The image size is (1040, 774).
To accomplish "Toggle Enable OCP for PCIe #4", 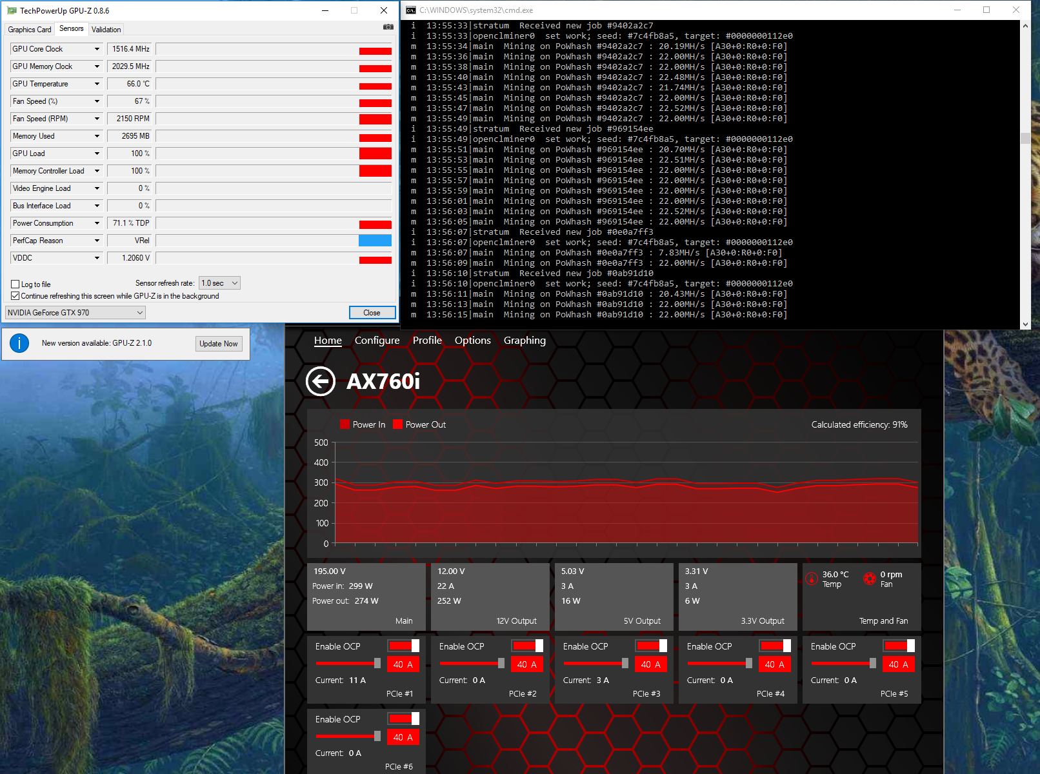I will click(x=775, y=646).
